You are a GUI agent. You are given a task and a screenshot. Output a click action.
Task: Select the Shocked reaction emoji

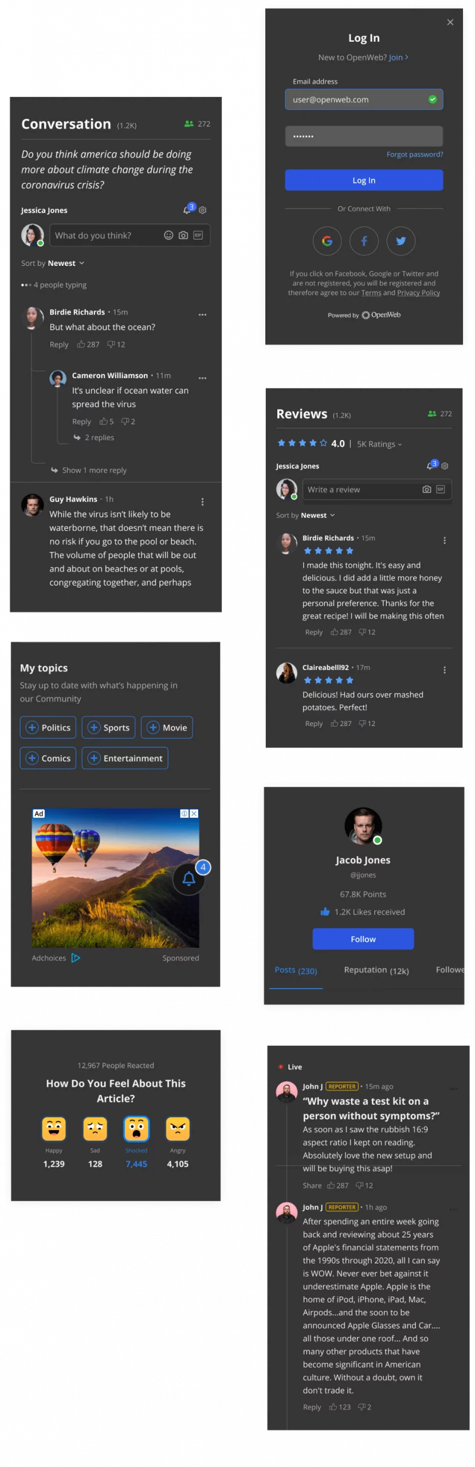click(136, 1128)
